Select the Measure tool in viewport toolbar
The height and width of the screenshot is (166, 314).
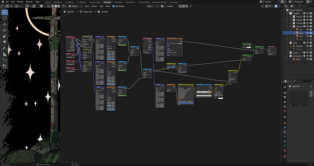coord(5,54)
